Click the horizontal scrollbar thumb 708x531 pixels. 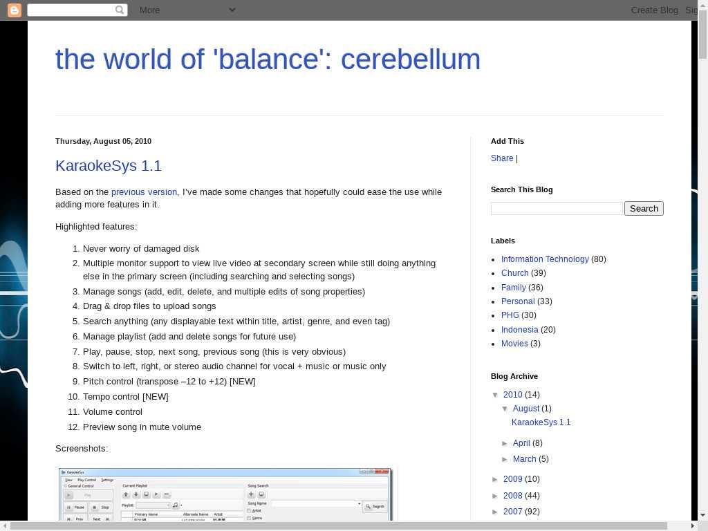coord(339,526)
